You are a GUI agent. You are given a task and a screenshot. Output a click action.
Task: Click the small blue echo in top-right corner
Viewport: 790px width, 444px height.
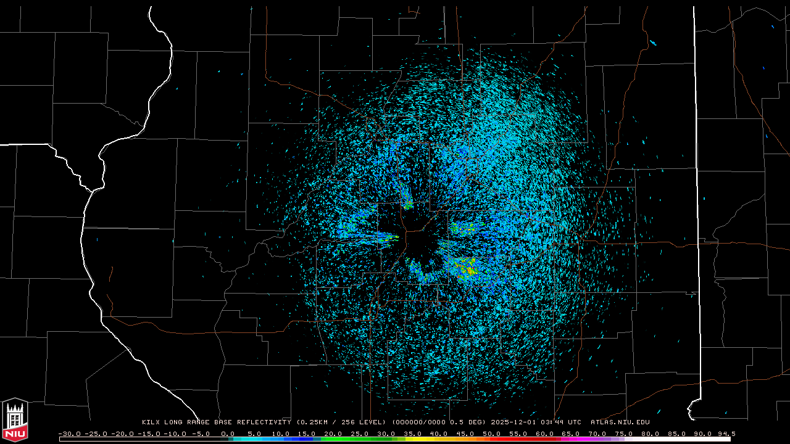[x=773, y=27]
